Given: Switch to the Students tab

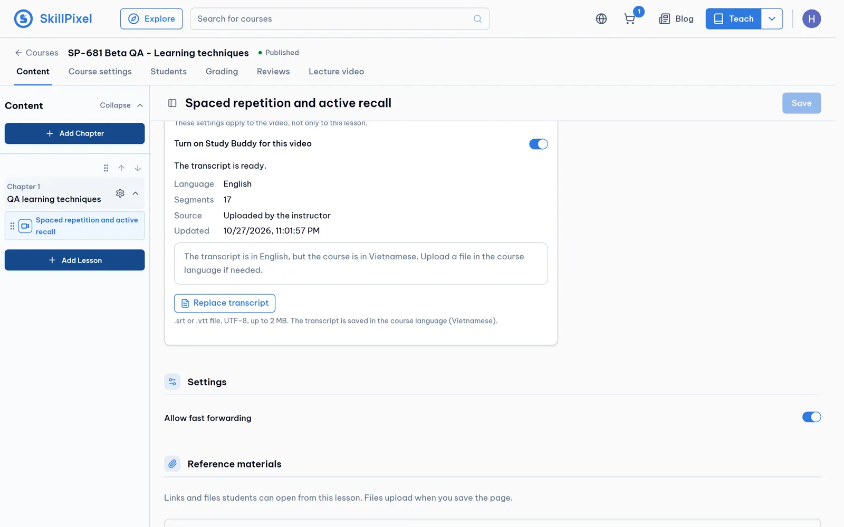Looking at the screenshot, I should [169, 72].
